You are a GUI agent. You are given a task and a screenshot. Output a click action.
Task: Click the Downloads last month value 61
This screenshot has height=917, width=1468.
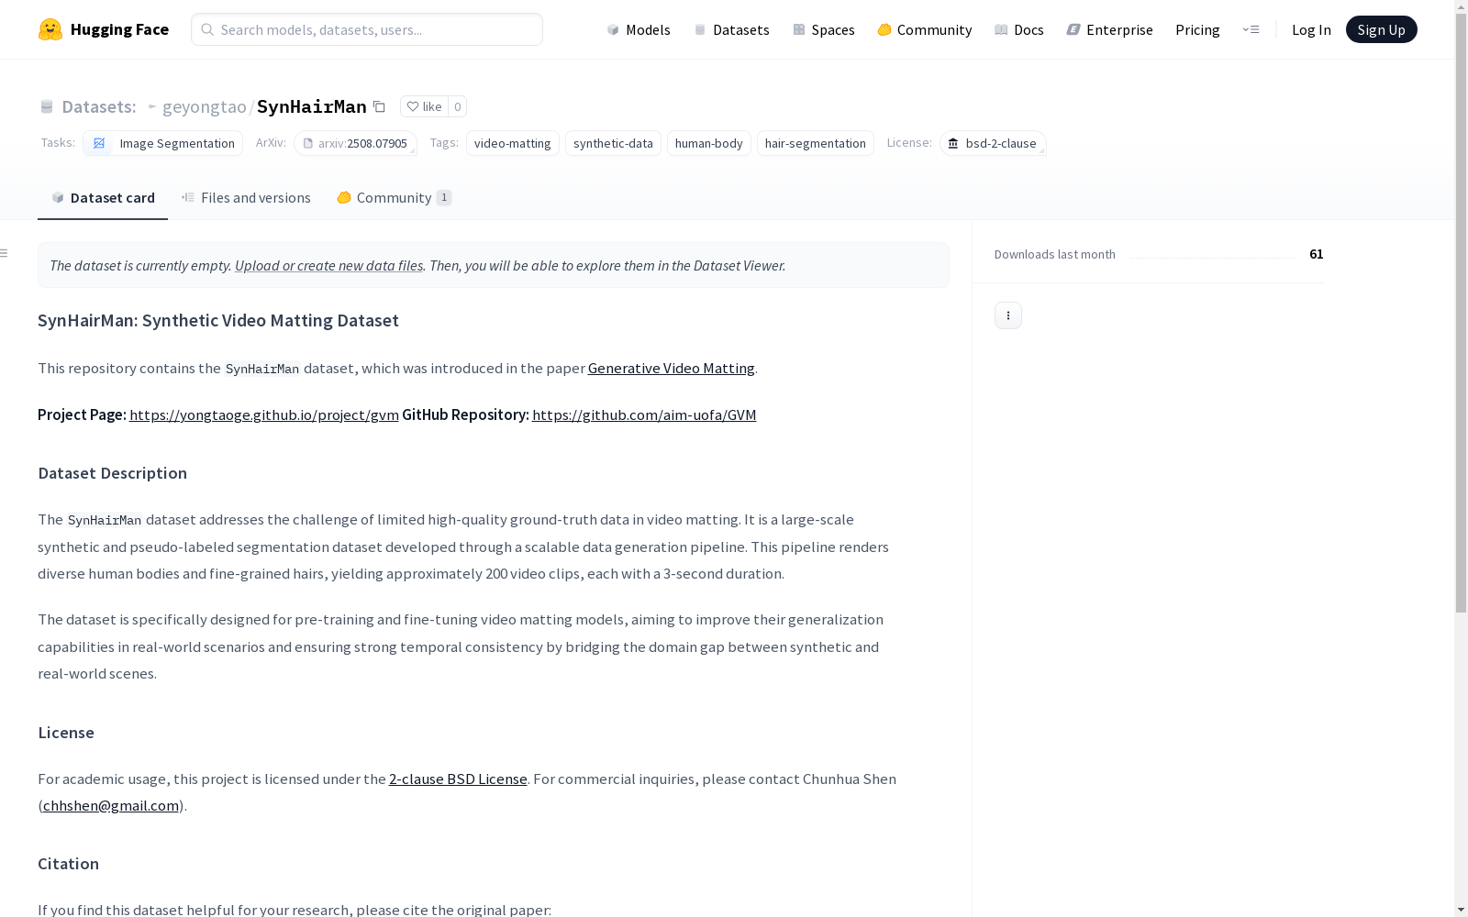click(x=1317, y=254)
